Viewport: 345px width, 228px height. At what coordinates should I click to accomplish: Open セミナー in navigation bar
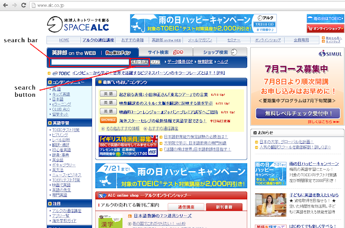coord(234,40)
